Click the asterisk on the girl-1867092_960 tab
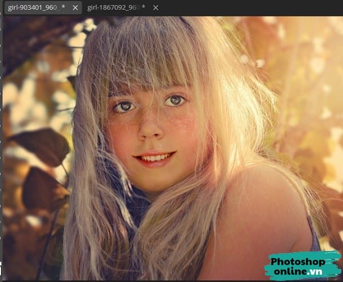The image size is (343, 282). [x=143, y=7]
